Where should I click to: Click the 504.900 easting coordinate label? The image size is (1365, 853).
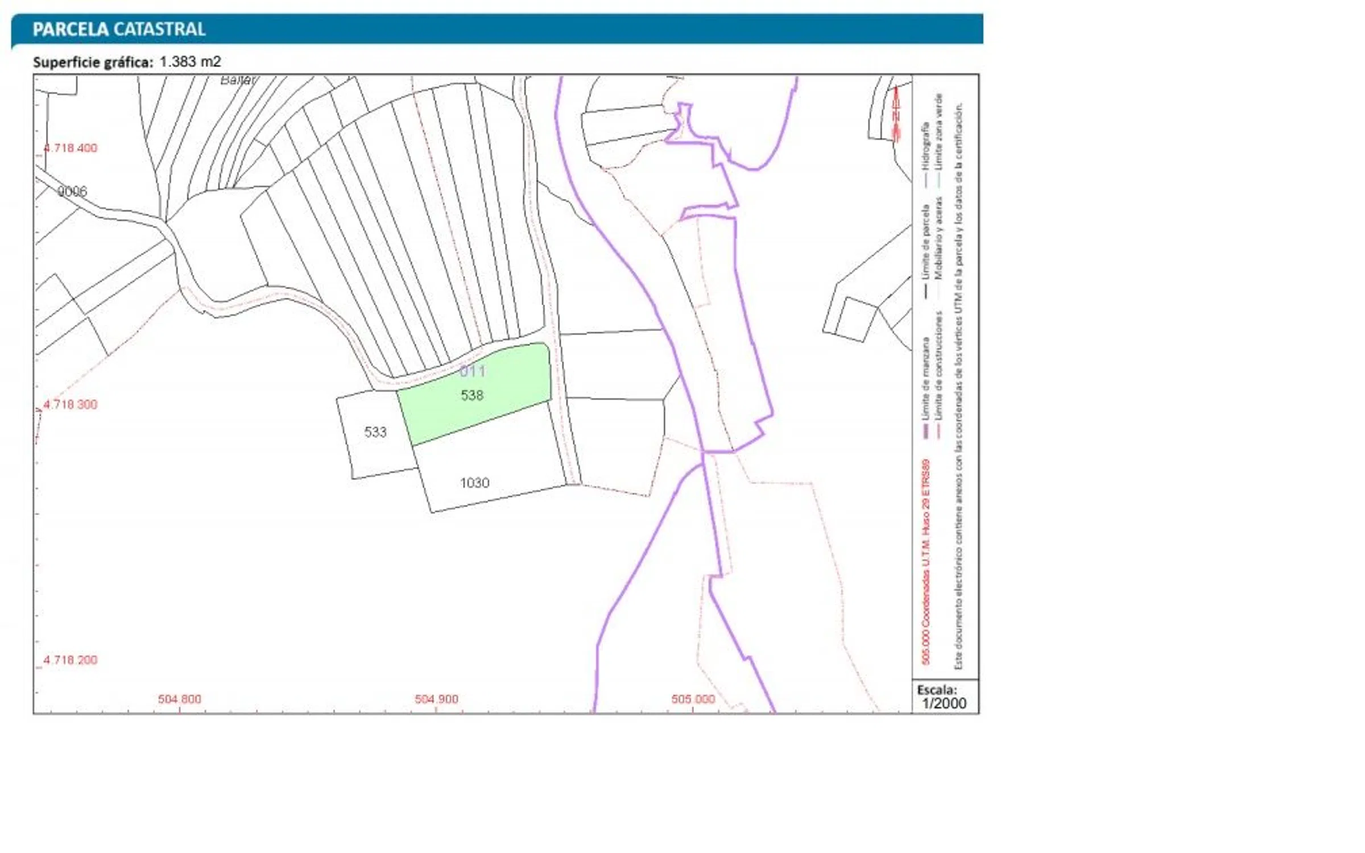(436, 699)
